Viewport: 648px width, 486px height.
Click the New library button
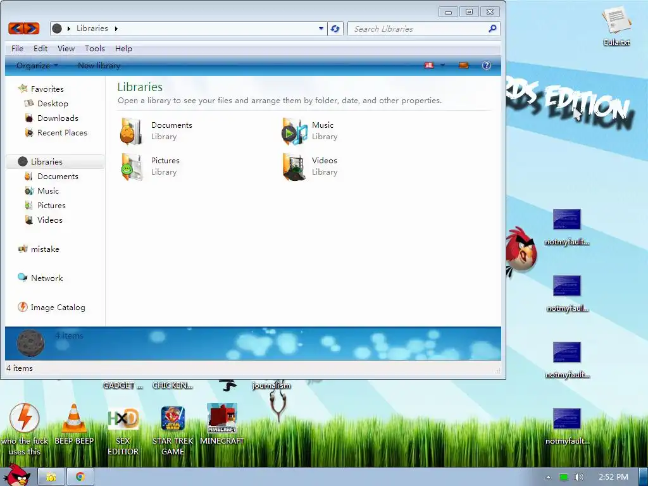[x=99, y=65]
